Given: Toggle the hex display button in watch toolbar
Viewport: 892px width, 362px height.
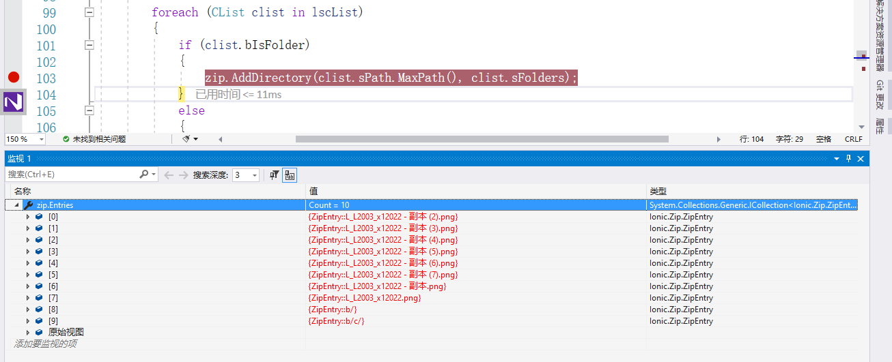Looking at the screenshot, I should (x=290, y=175).
